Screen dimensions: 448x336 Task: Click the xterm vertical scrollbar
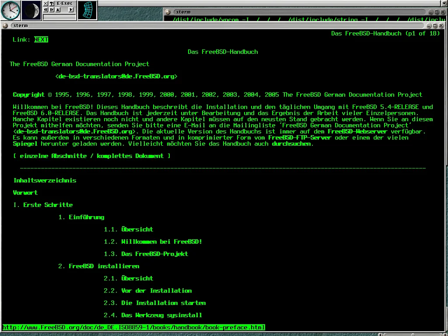(x=446, y=175)
